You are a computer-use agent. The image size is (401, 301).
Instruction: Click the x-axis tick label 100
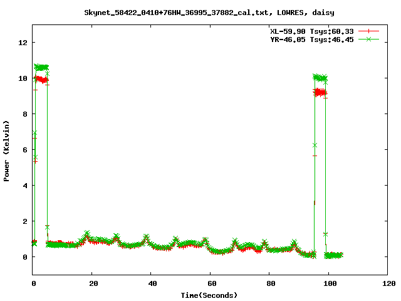330,283
